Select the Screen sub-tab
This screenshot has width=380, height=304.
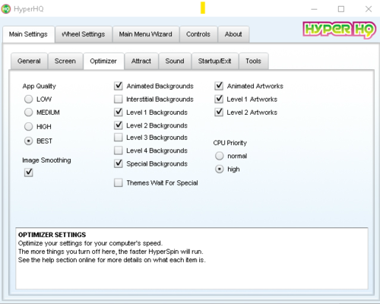coord(65,61)
